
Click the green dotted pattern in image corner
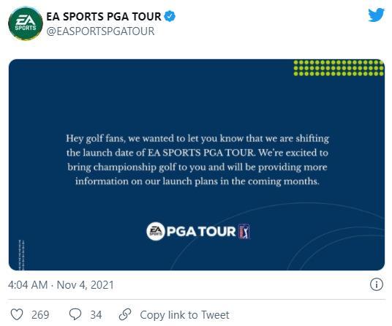point(339,68)
